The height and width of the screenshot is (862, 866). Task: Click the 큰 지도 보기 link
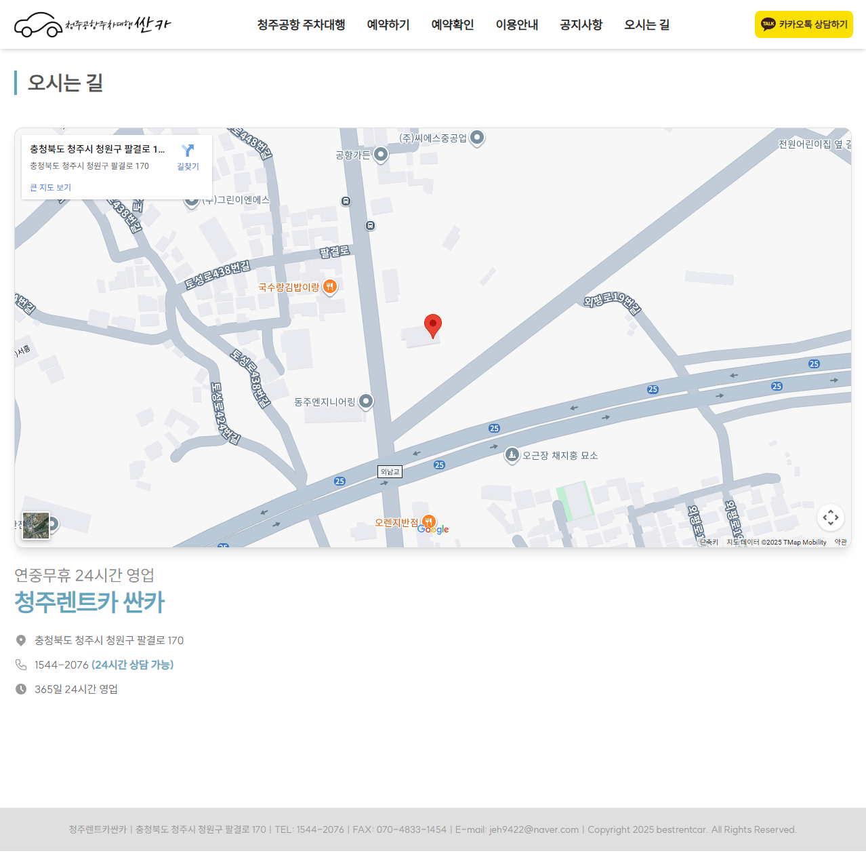pos(50,187)
